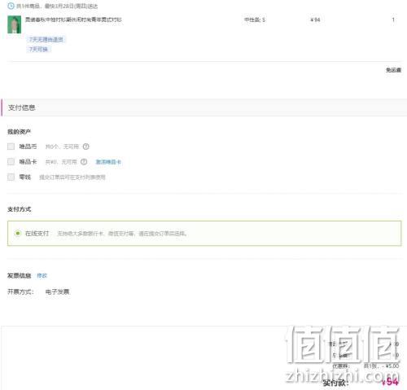Open the 激活唯品卡 link
407x390 pixels.
pos(108,162)
